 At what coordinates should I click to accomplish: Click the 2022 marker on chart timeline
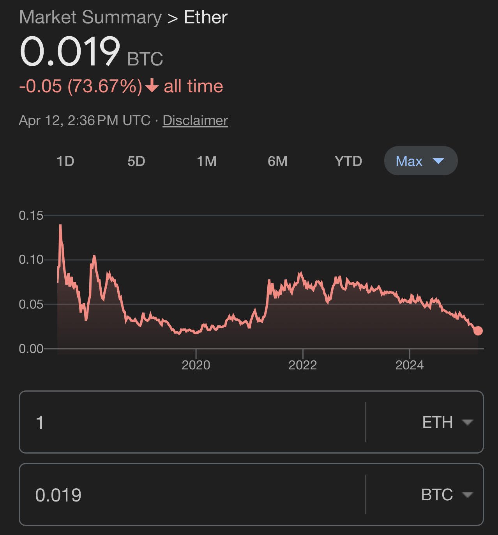[x=303, y=365]
